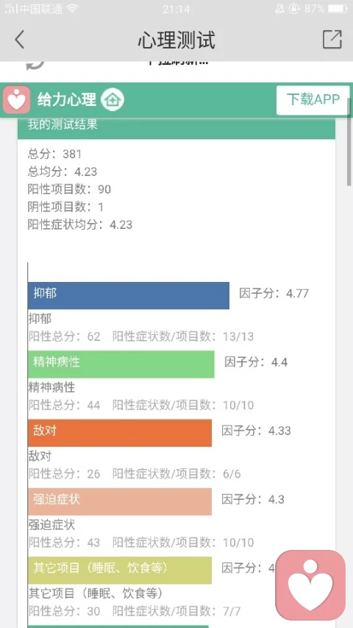
Task: Tap the 总分：381 score line
Action: 55,154
